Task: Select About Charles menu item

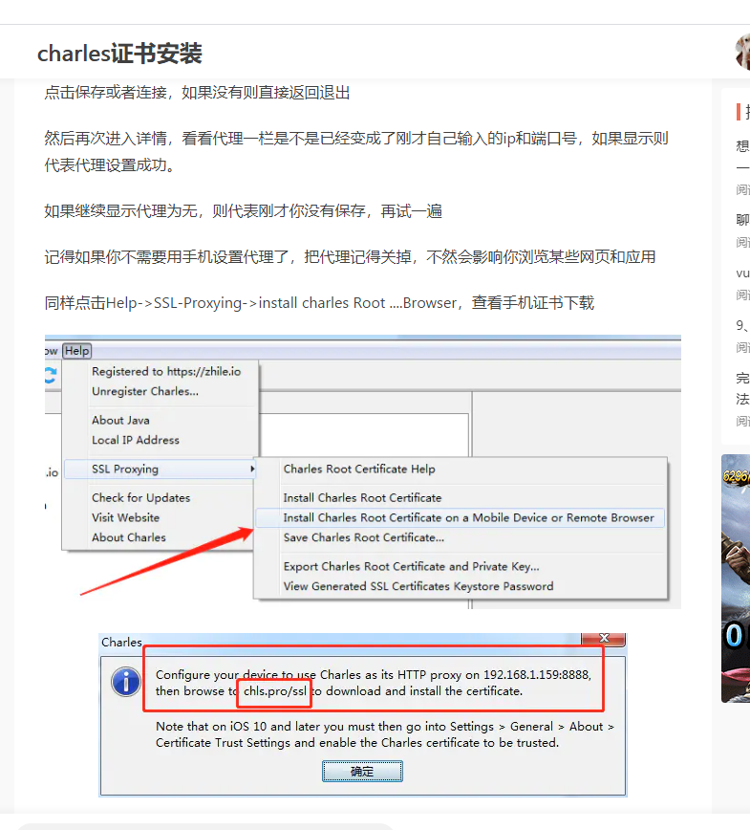Action: click(129, 537)
